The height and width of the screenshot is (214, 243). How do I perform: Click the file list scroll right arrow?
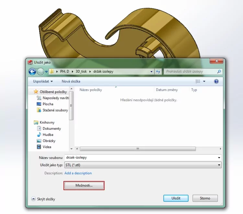pyautogui.click(x=220, y=149)
